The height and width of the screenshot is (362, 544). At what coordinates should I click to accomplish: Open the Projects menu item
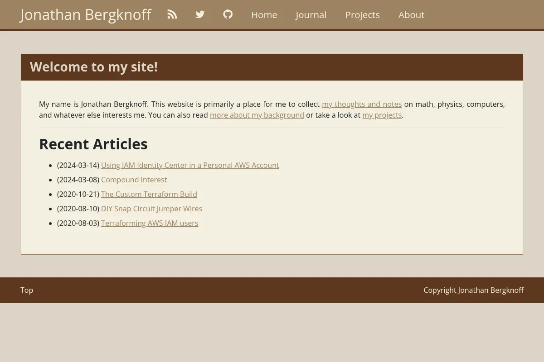(x=363, y=14)
